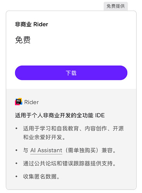Click the 通过公共论坛和错误跟踪器提供支持 item
Viewport: 142px width, 193px height.
[70, 163]
